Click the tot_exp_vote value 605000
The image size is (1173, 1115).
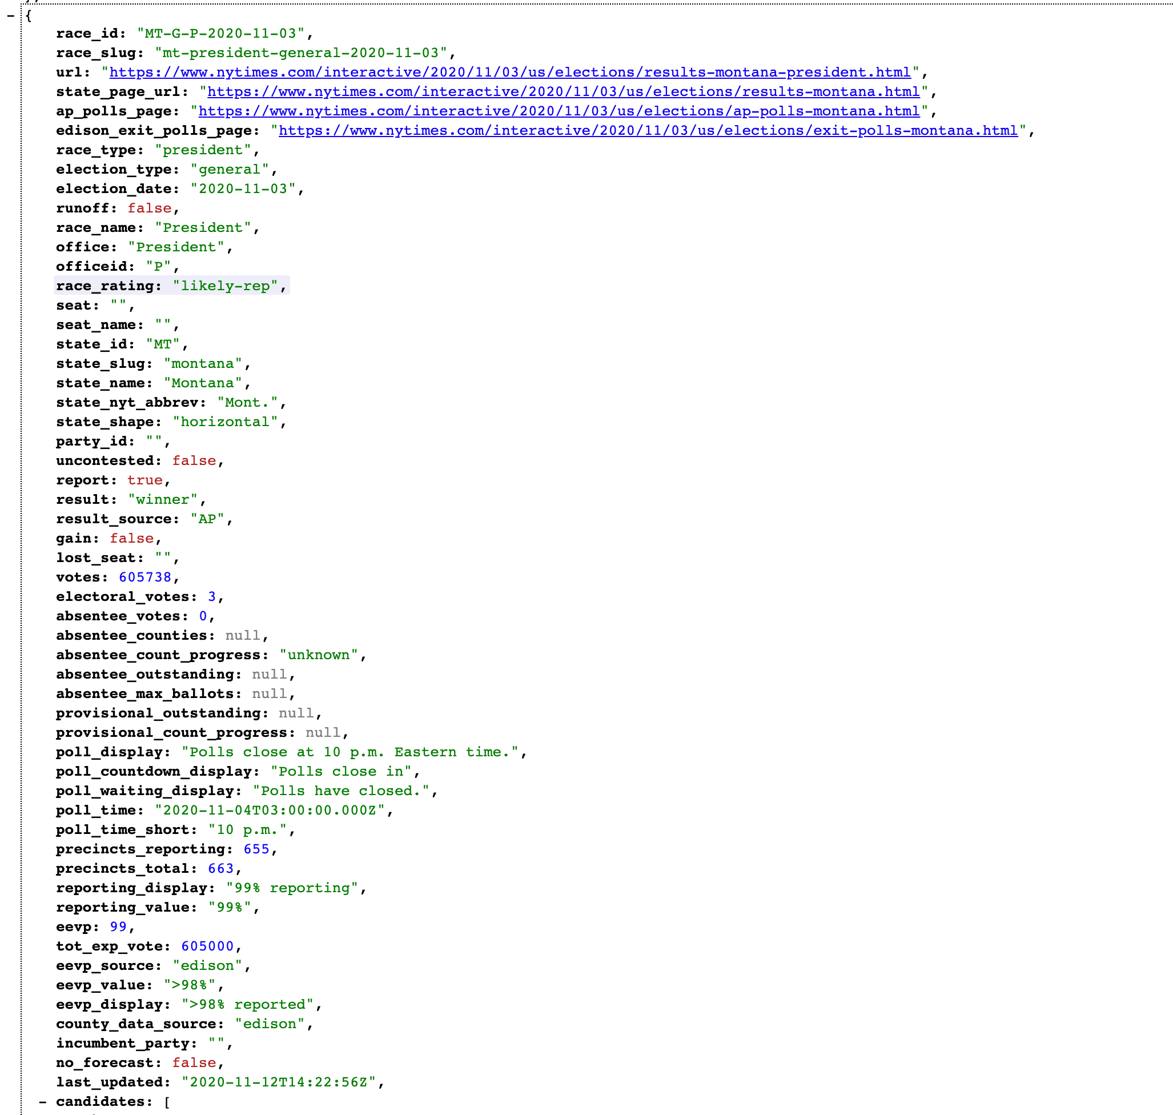click(207, 946)
